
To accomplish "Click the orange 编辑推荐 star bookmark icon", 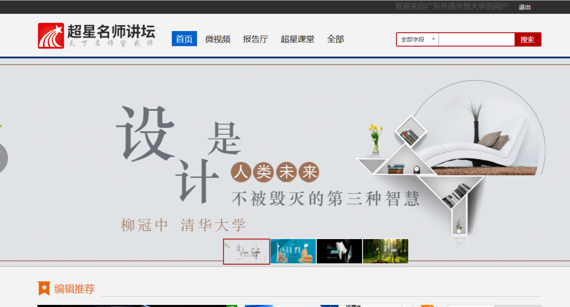I will [x=44, y=289].
